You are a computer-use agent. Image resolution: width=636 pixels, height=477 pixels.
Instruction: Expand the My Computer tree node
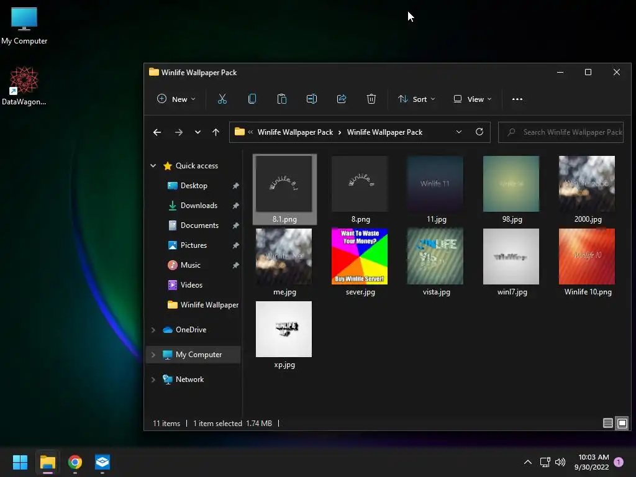[x=153, y=355]
